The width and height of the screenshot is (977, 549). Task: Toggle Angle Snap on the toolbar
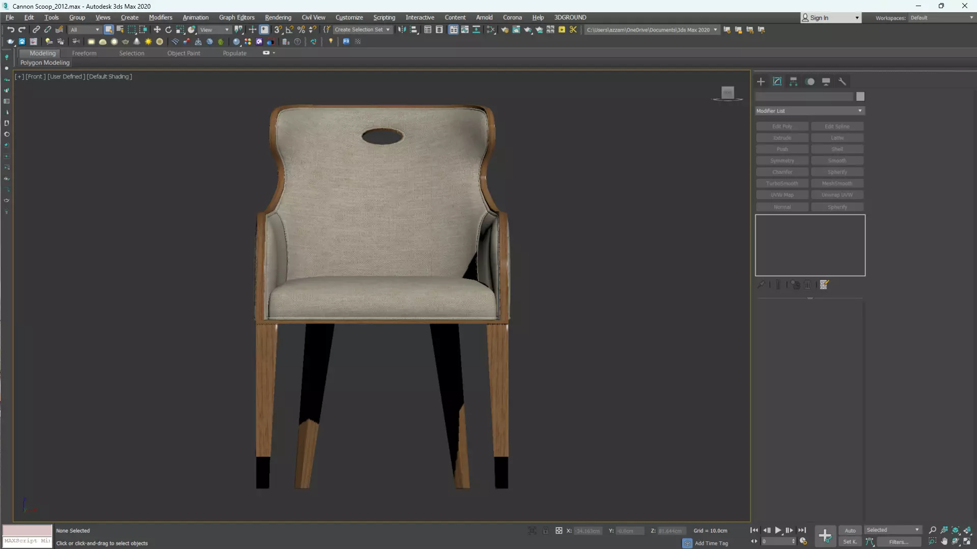(289, 30)
